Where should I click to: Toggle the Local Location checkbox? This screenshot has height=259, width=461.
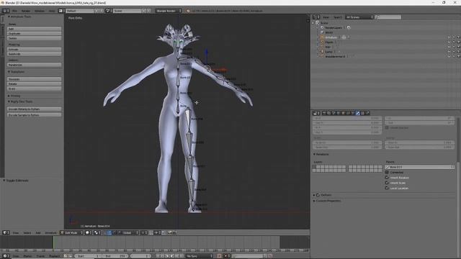click(x=387, y=188)
